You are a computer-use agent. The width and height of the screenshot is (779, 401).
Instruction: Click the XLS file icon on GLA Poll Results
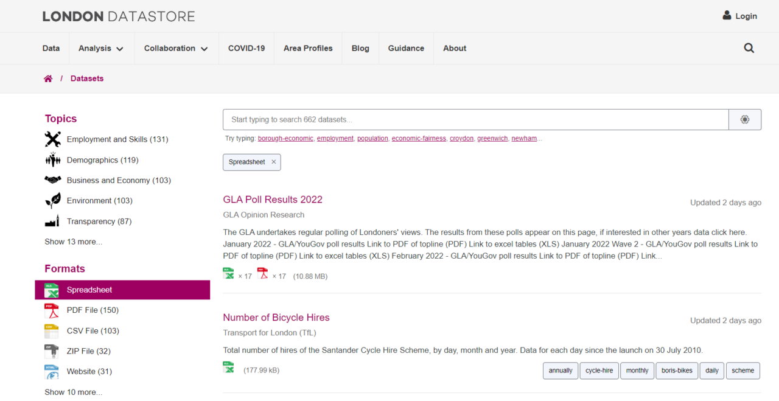pyautogui.click(x=228, y=274)
